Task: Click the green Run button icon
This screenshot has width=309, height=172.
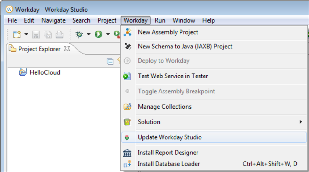Action: click(99, 35)
